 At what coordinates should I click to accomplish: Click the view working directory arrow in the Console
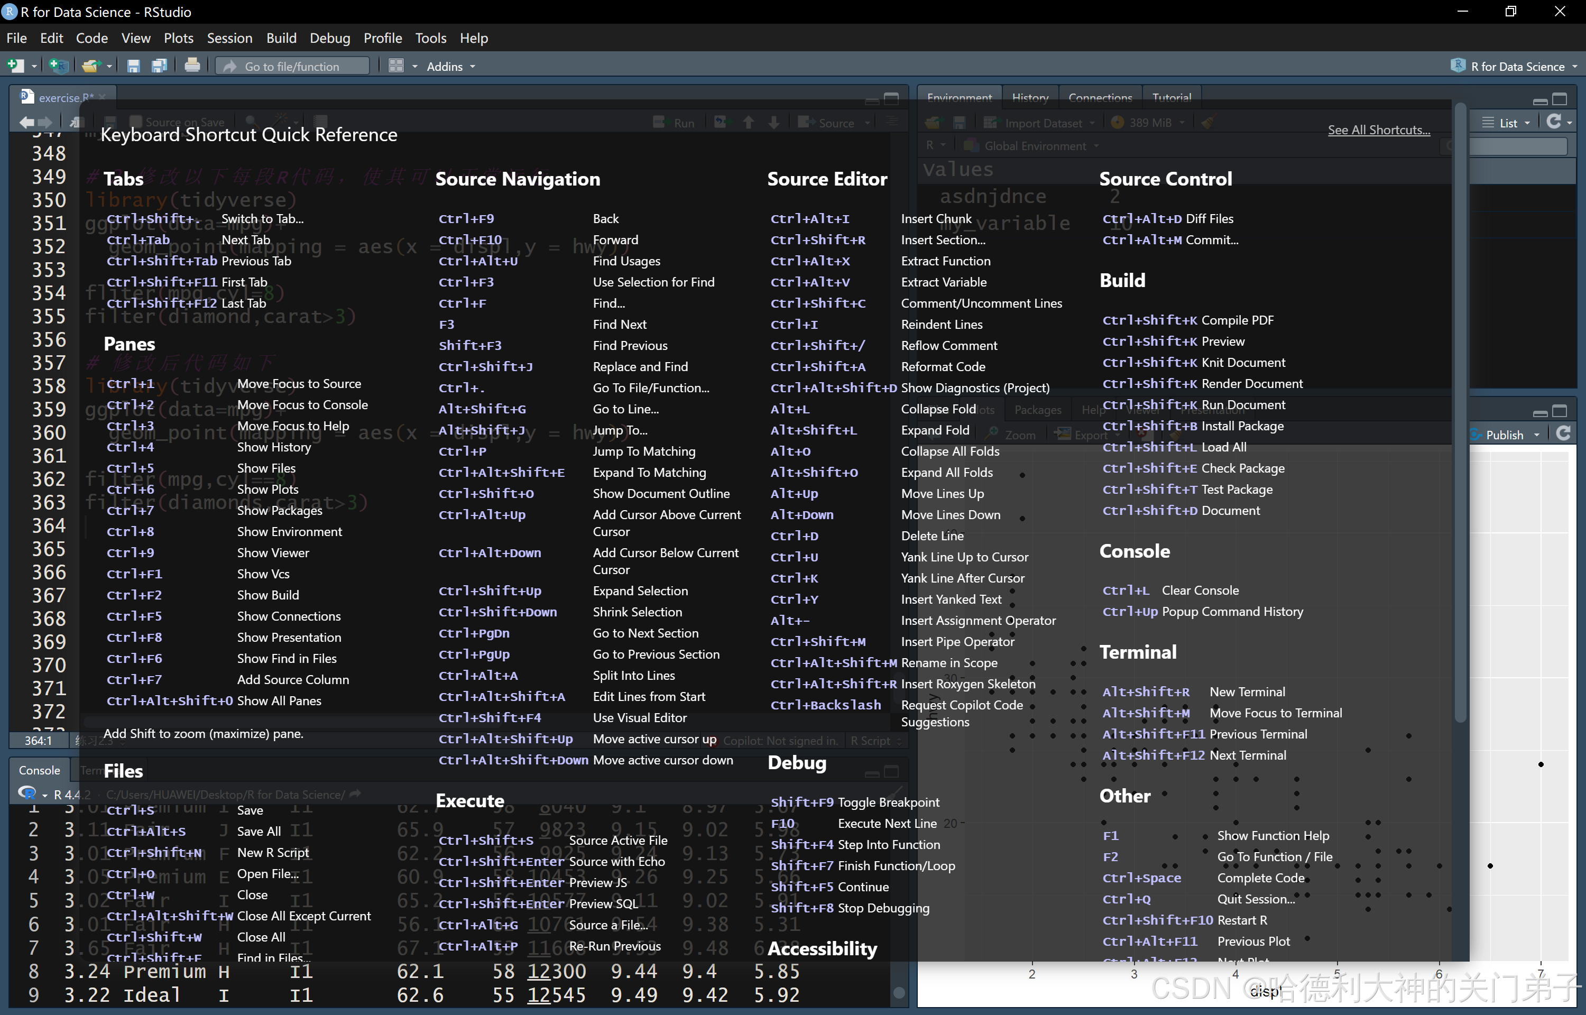[x=355, y=794]
